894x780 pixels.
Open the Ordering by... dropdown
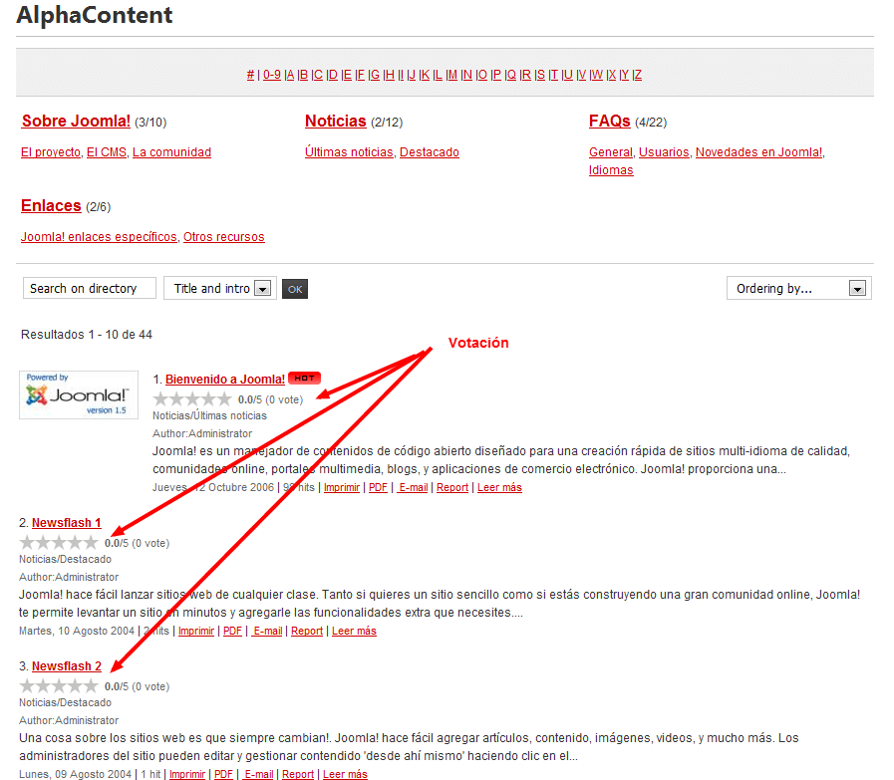[x=798, y=288]
